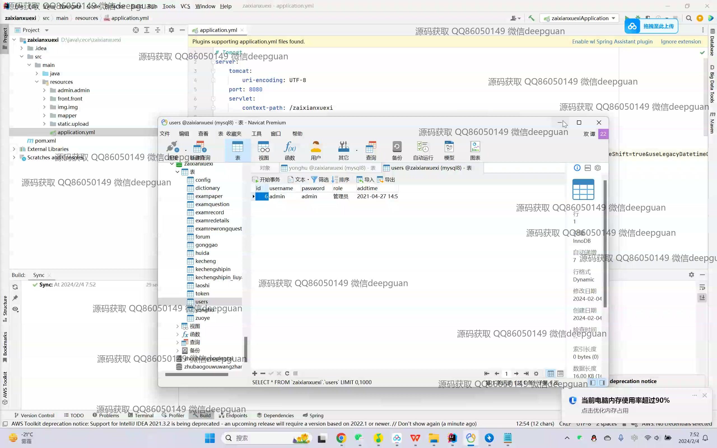Open the Navicat 函数 (Function) toolbar icon
The width and height of the screenshot is (717, 448).
click(290, 151)
